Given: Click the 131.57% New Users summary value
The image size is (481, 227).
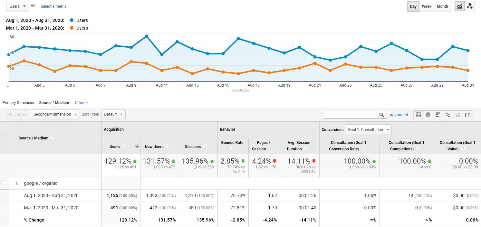Looking at the screenshot, I should (x=156, y=161).
